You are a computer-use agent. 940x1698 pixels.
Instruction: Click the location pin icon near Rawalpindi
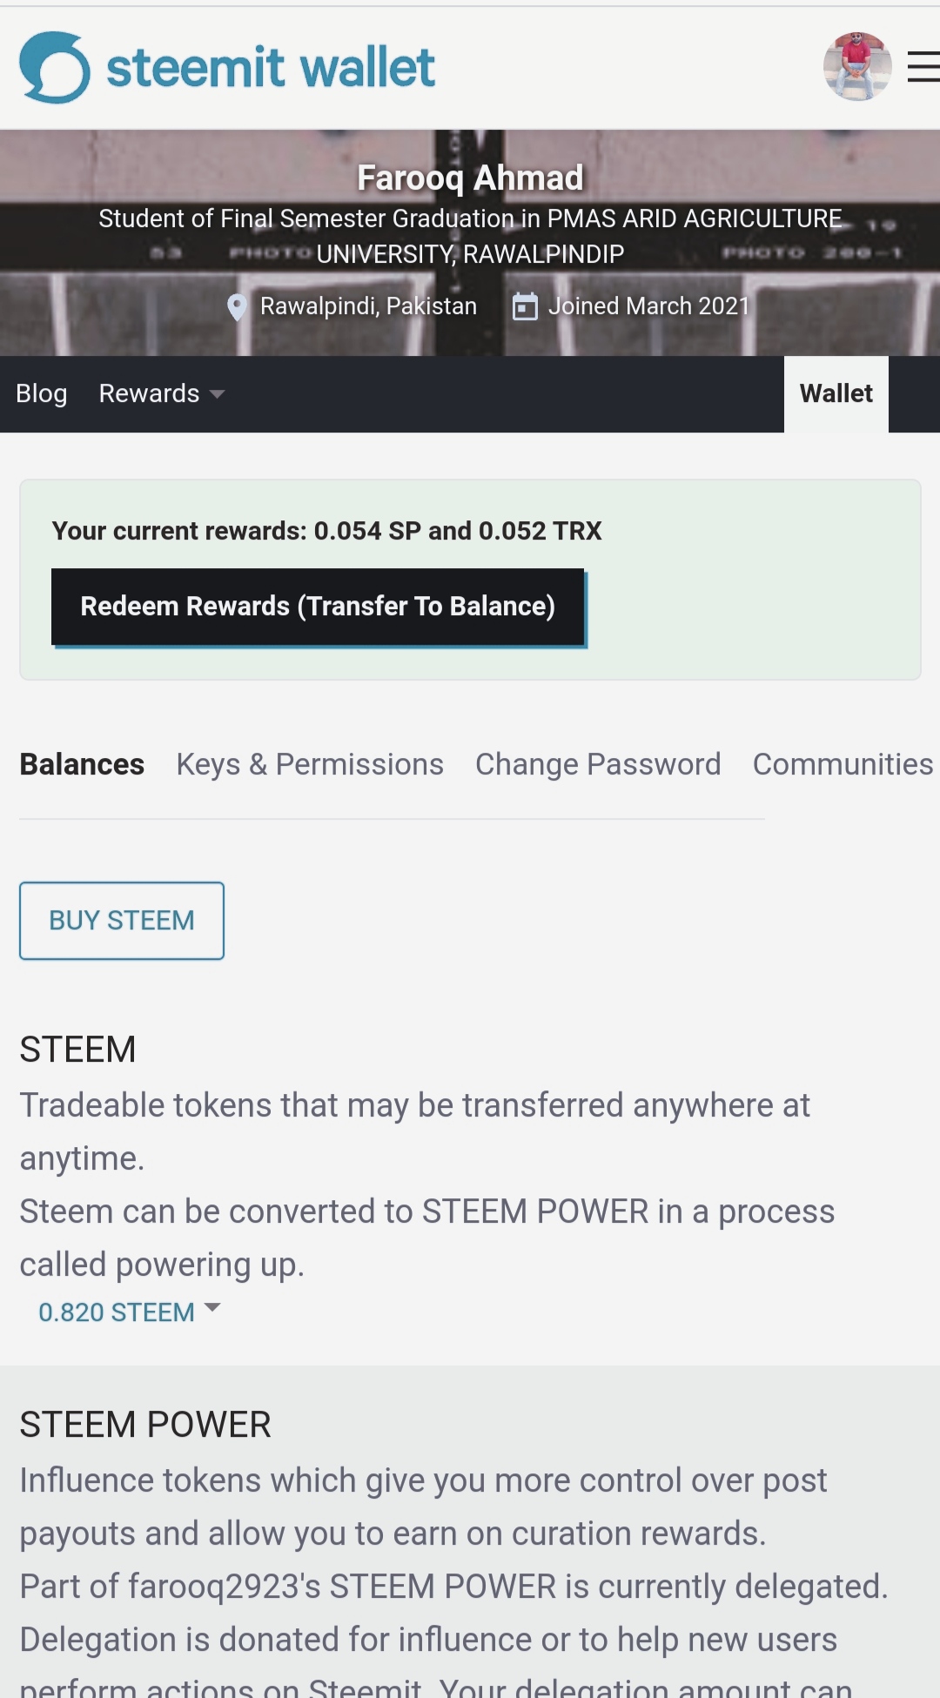tap(236, 307)
